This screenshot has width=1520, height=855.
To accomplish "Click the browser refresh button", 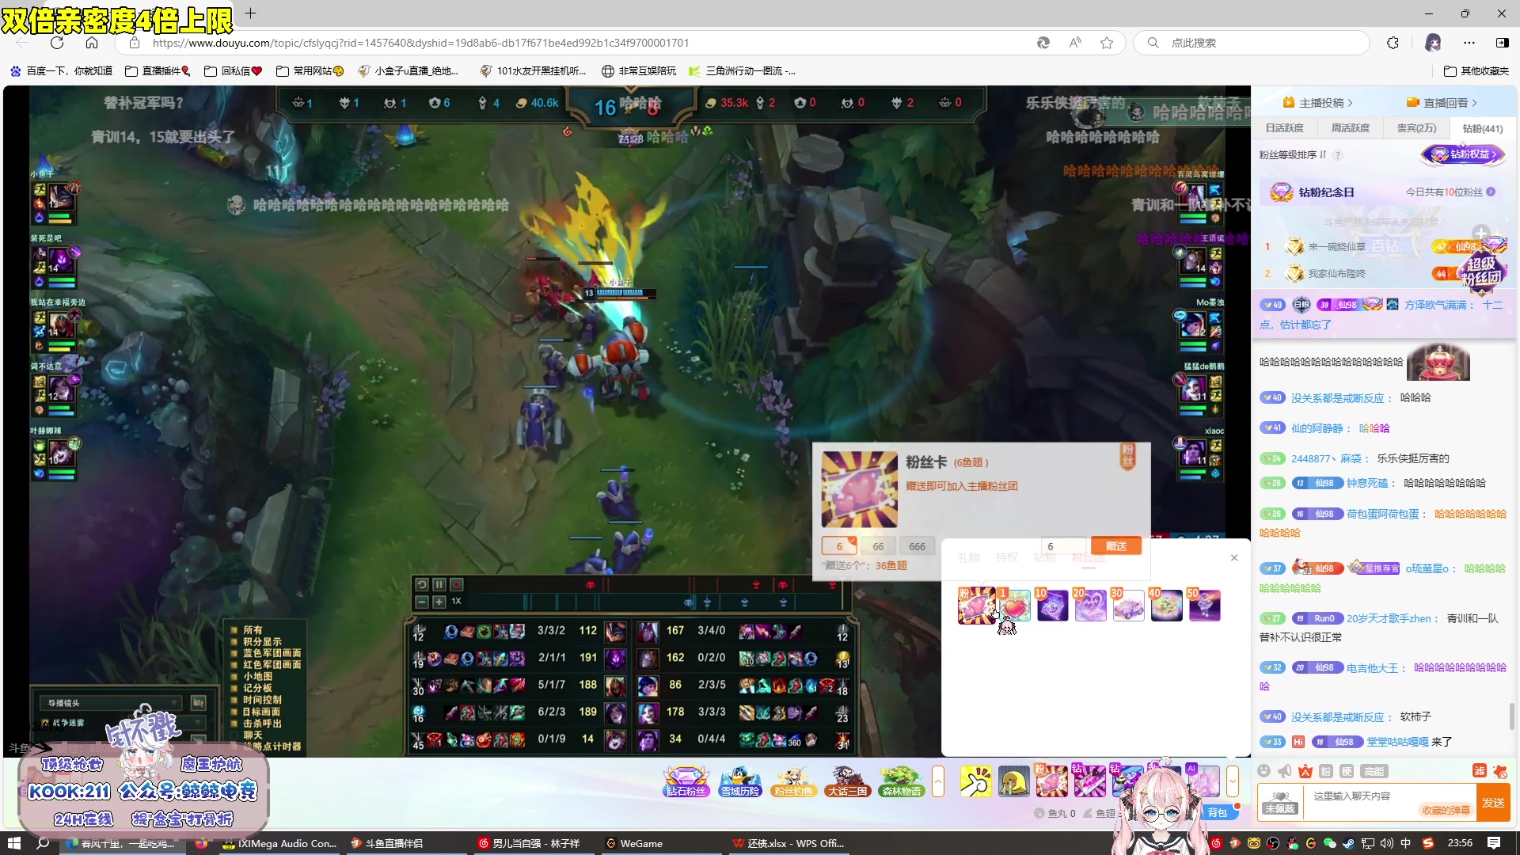I will click(57, 43).
